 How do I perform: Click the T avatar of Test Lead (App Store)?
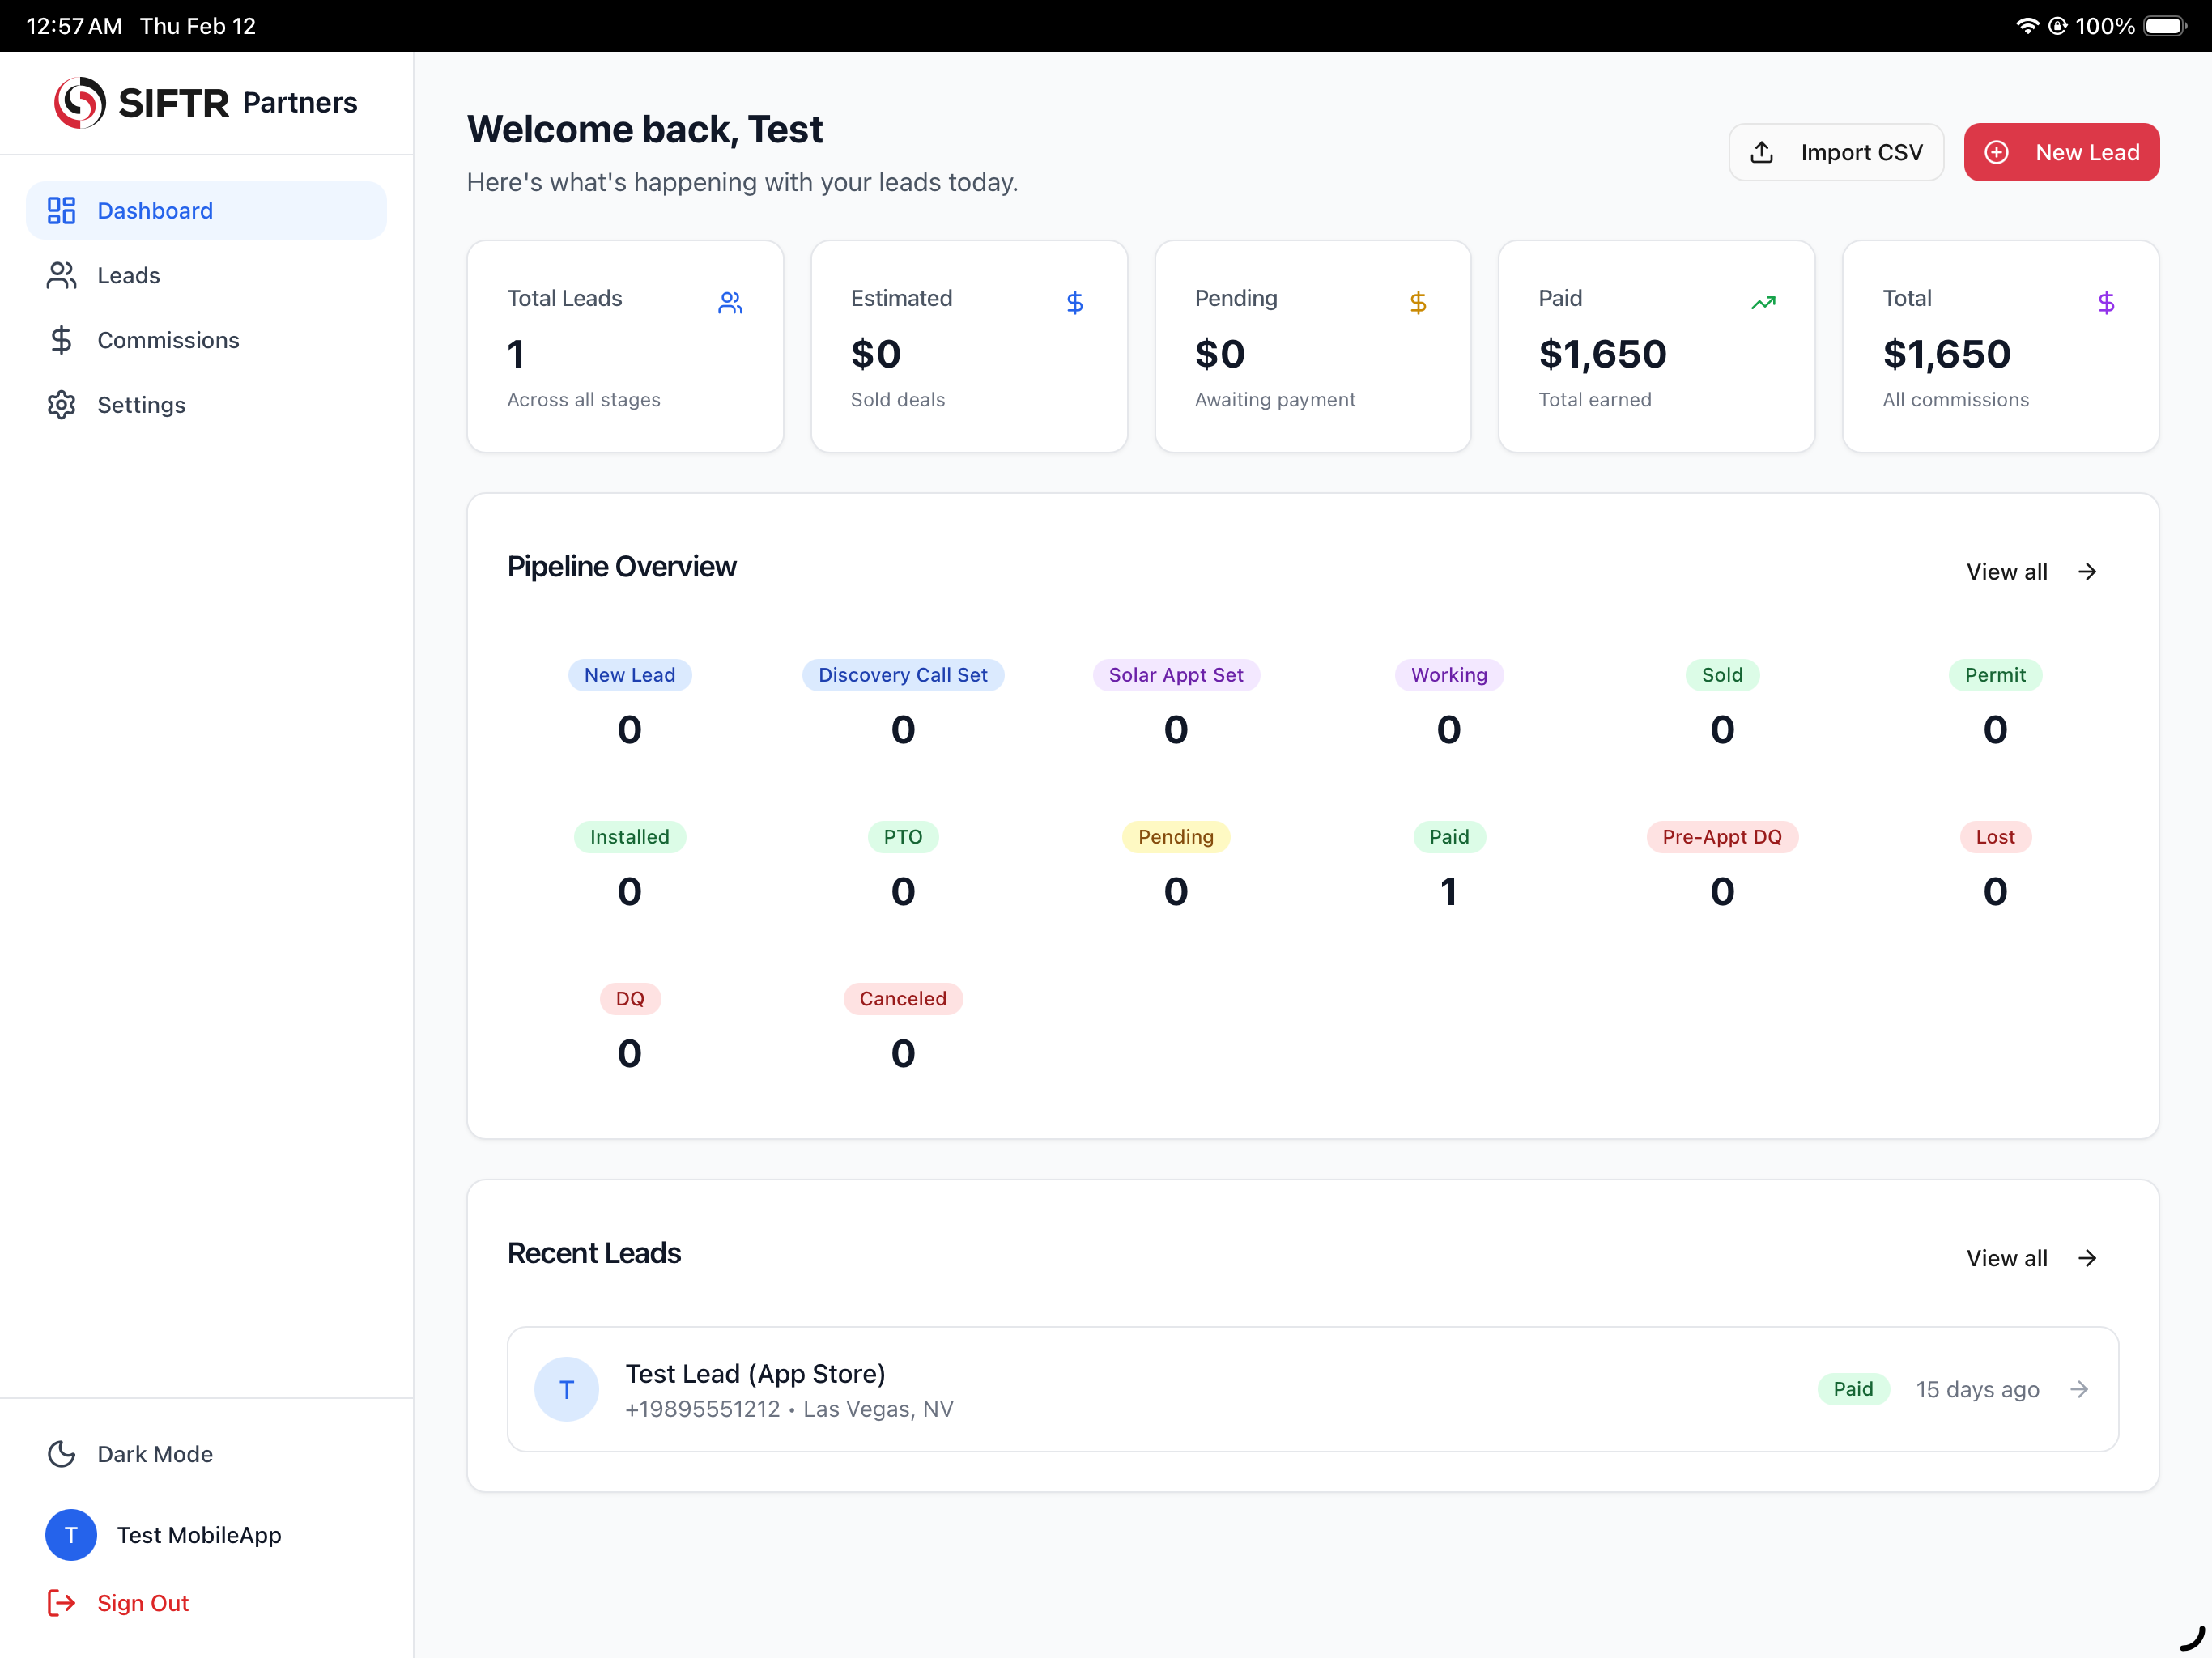(x=567, y=1389)
